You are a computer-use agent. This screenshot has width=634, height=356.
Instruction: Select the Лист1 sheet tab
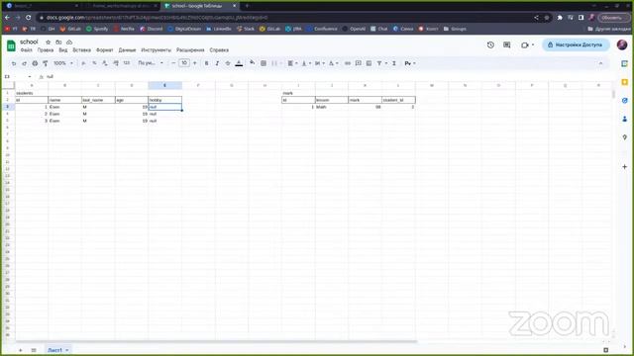55,350
